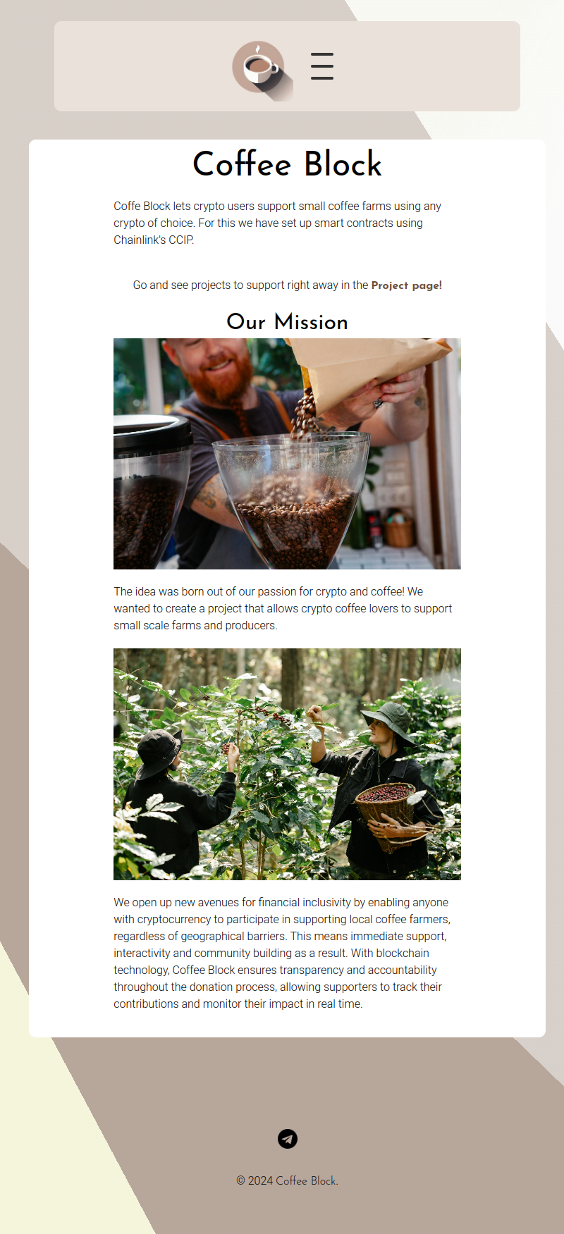564x1234 pixels.
Task: Click the coffee grinder photo
Action: [x=287, y=454]
